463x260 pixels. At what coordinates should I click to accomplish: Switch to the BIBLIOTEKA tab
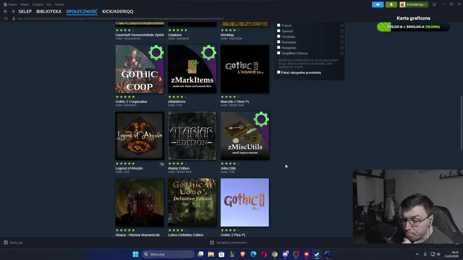pyautogui.click(x=49, y=12)
